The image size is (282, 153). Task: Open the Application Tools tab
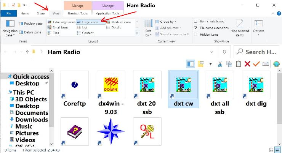point(108,13)
